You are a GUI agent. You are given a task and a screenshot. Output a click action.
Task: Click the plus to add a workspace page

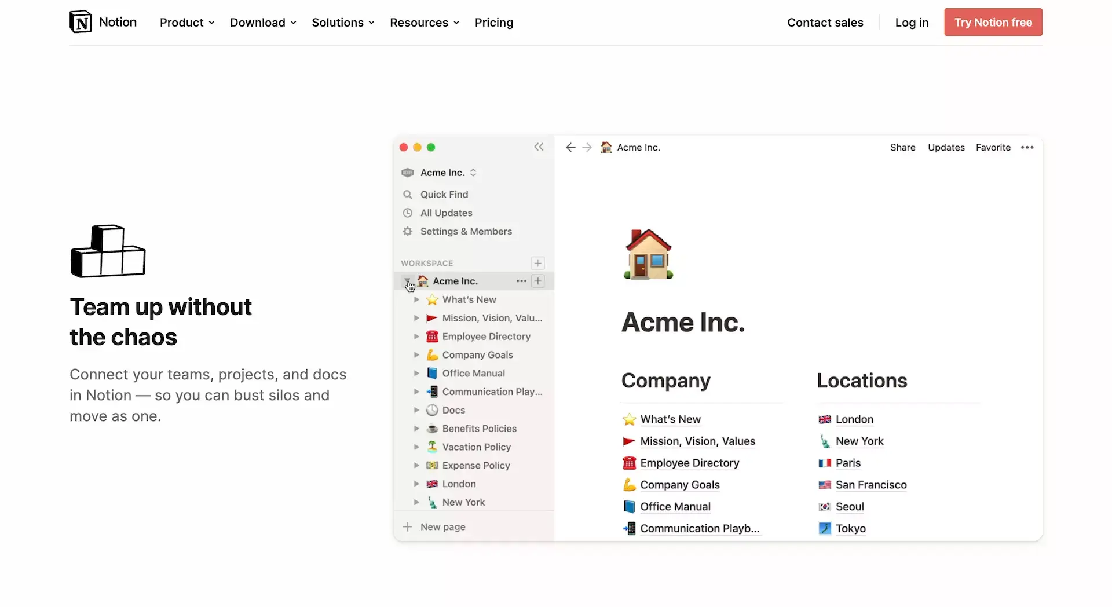[537, 263]
